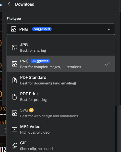Select PDF Print for printing

tap(61, 97)
